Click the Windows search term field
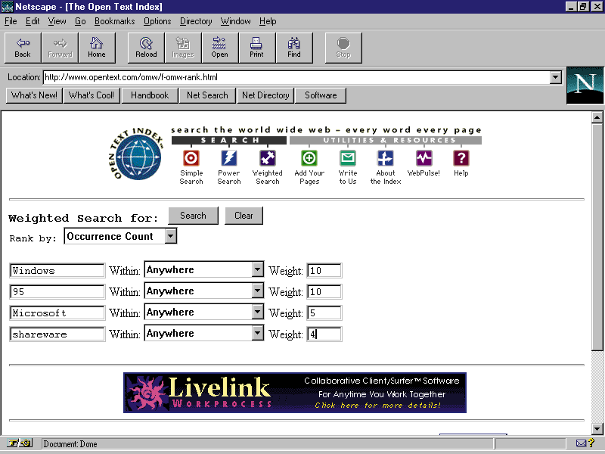605x454 pixels. 57,270
